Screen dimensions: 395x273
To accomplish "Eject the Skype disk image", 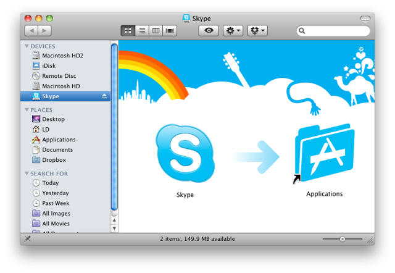I will [x=104, y=96].
